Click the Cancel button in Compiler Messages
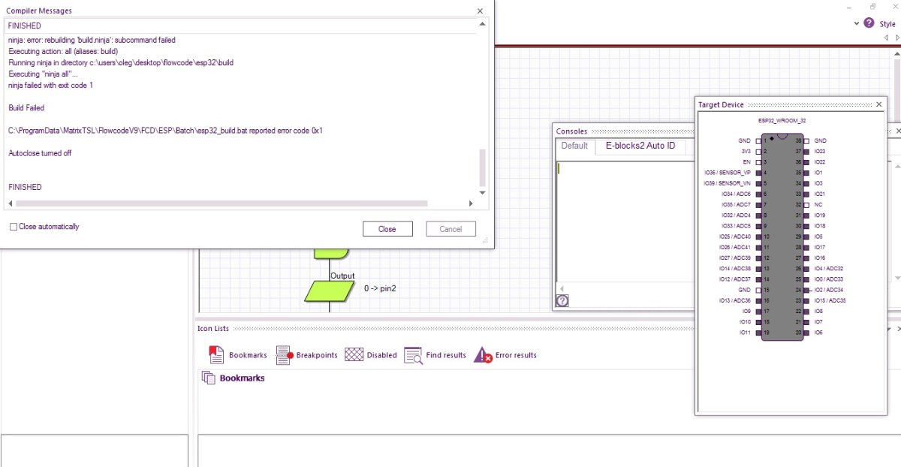 click(x=450, y=229)
